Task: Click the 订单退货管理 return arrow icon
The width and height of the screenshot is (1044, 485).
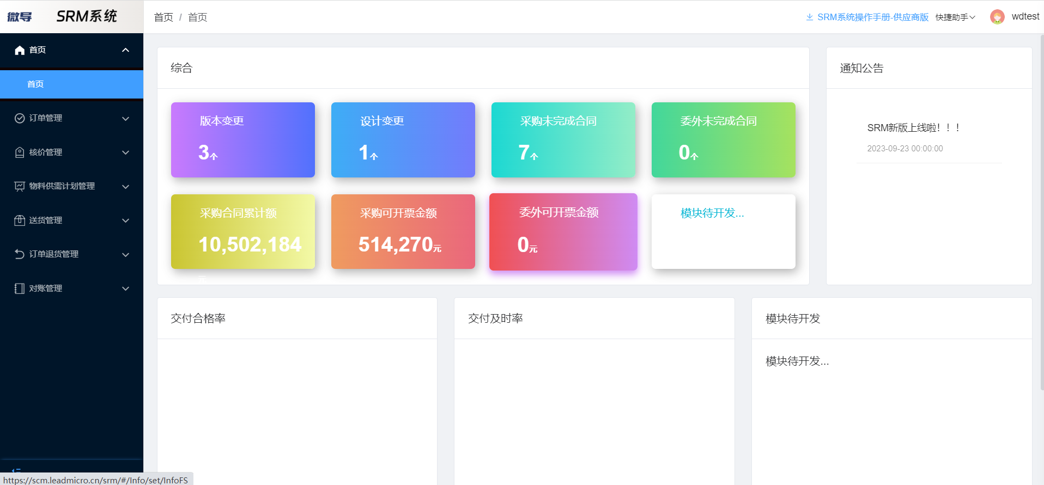Action: (x=20, y=254)
